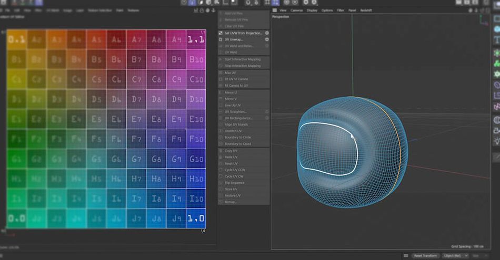Open the viewport Panel menu
The height and width of the screenshot is (260, 500).
click(x=352, y=10)
